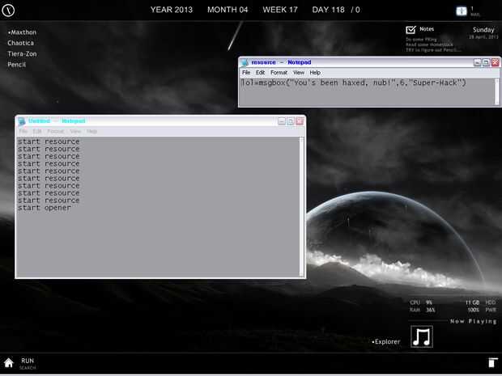Close the Untitled Notepad window
Screen dimensions: 502x376
300,121
